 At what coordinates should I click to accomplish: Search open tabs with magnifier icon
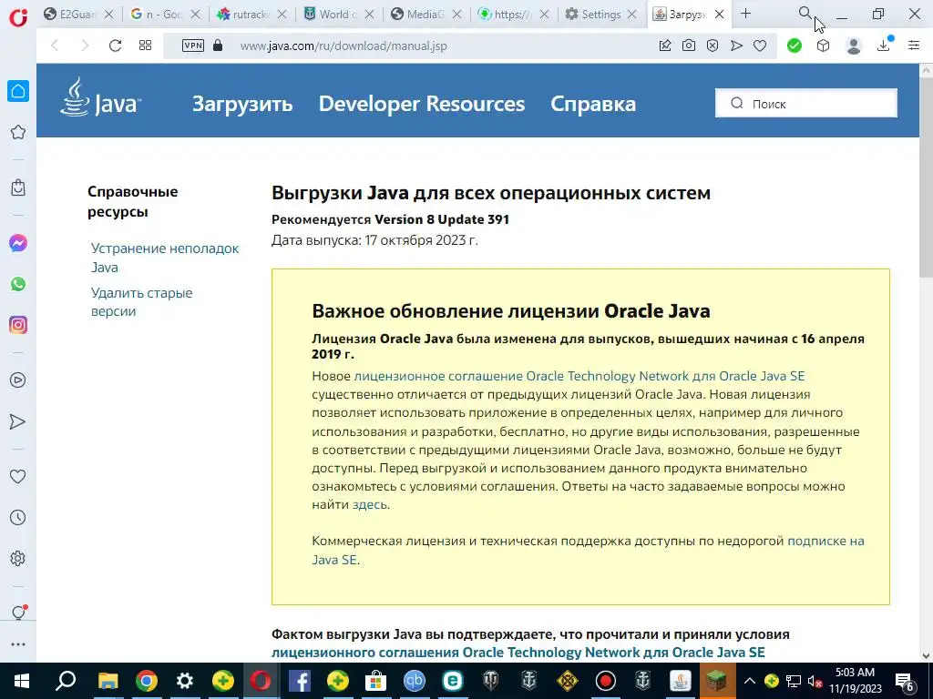point(805,13)
